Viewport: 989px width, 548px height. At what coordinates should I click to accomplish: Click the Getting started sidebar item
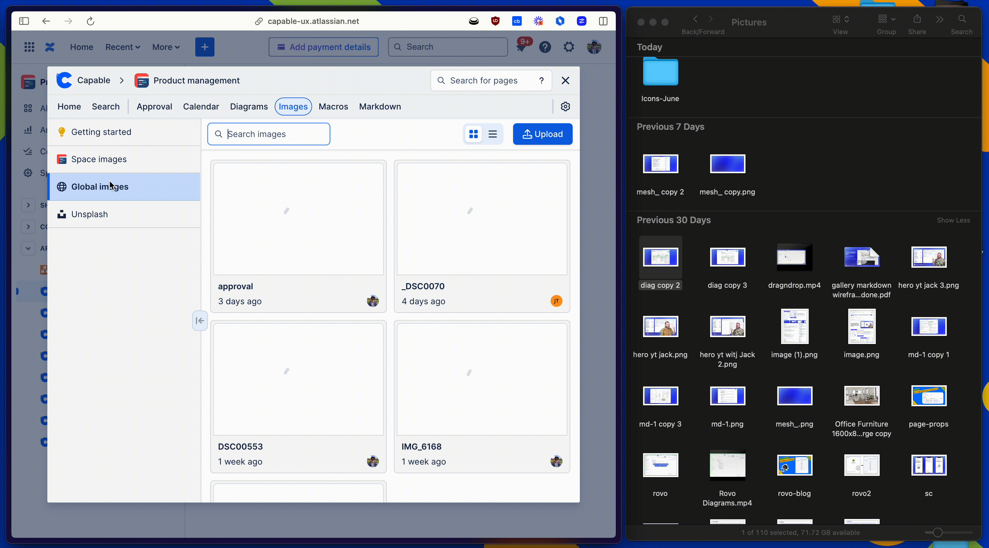(x=101, y=132)
